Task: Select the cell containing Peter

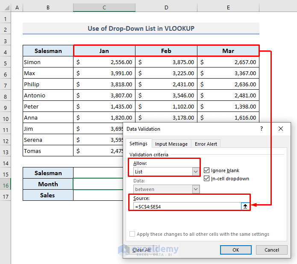Action: pos(48,106)
